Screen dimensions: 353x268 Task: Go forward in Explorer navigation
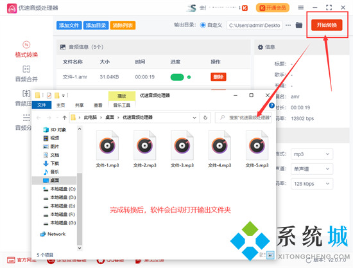[49, 118]
